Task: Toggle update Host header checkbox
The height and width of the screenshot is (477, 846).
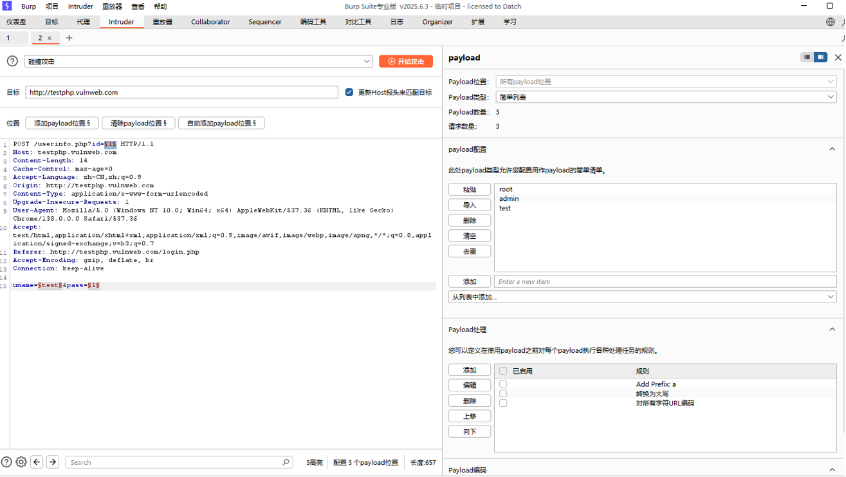Action: coord(349,92)
